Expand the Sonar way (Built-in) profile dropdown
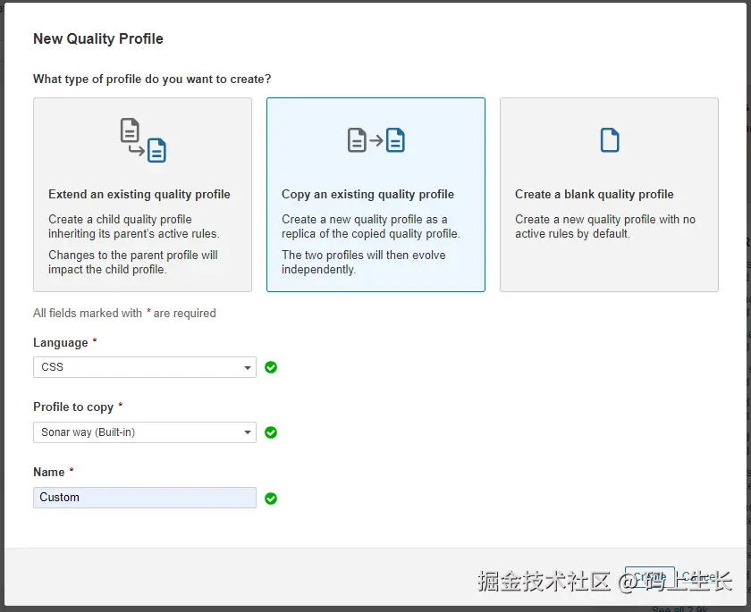The width and height of the screenshot is (751, 612). [x=145, y=432]
